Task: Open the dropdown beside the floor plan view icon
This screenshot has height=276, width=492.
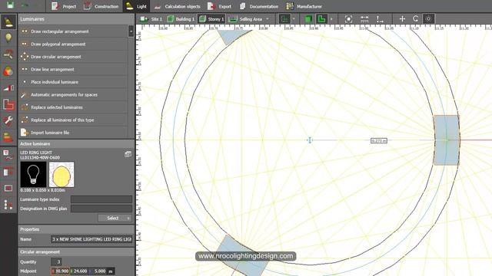Action: pyautogui.click(x=294, y=19)
